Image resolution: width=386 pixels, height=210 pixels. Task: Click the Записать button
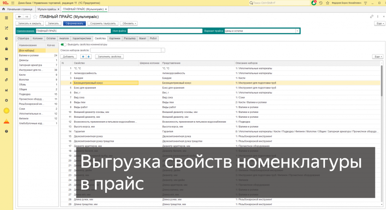pyautogui.click(x=53, y=23)
